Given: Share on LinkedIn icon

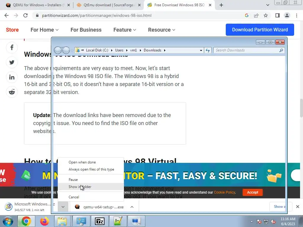Looking at the screenshot, I should tap(12, 77).
